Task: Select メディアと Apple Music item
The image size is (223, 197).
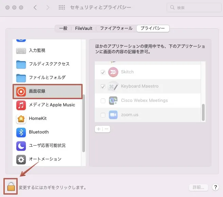Action: pyautogui.click(x=21, y=105)
